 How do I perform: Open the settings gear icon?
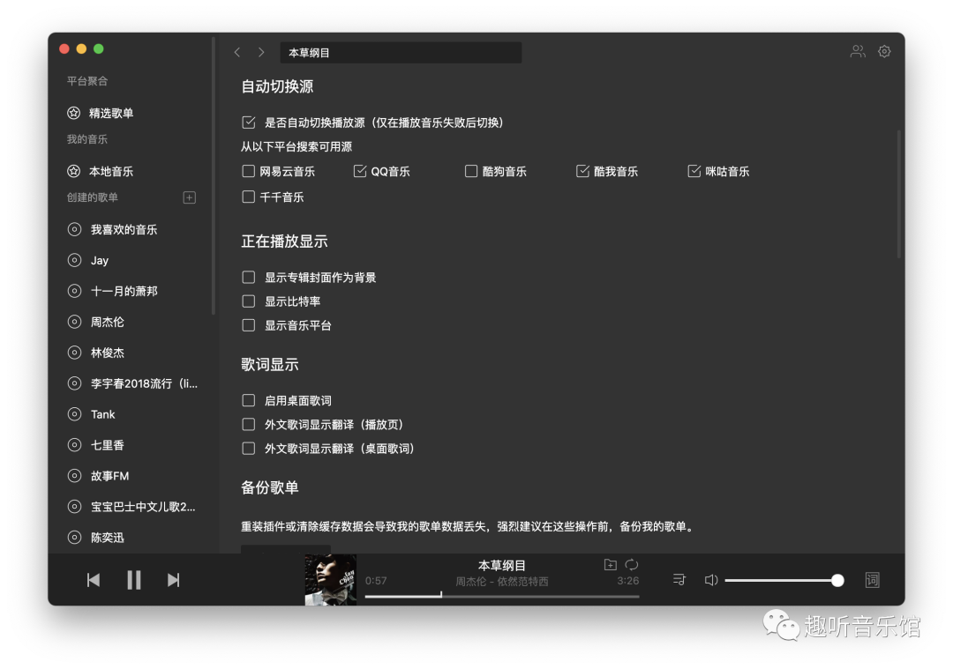(884, 52)
